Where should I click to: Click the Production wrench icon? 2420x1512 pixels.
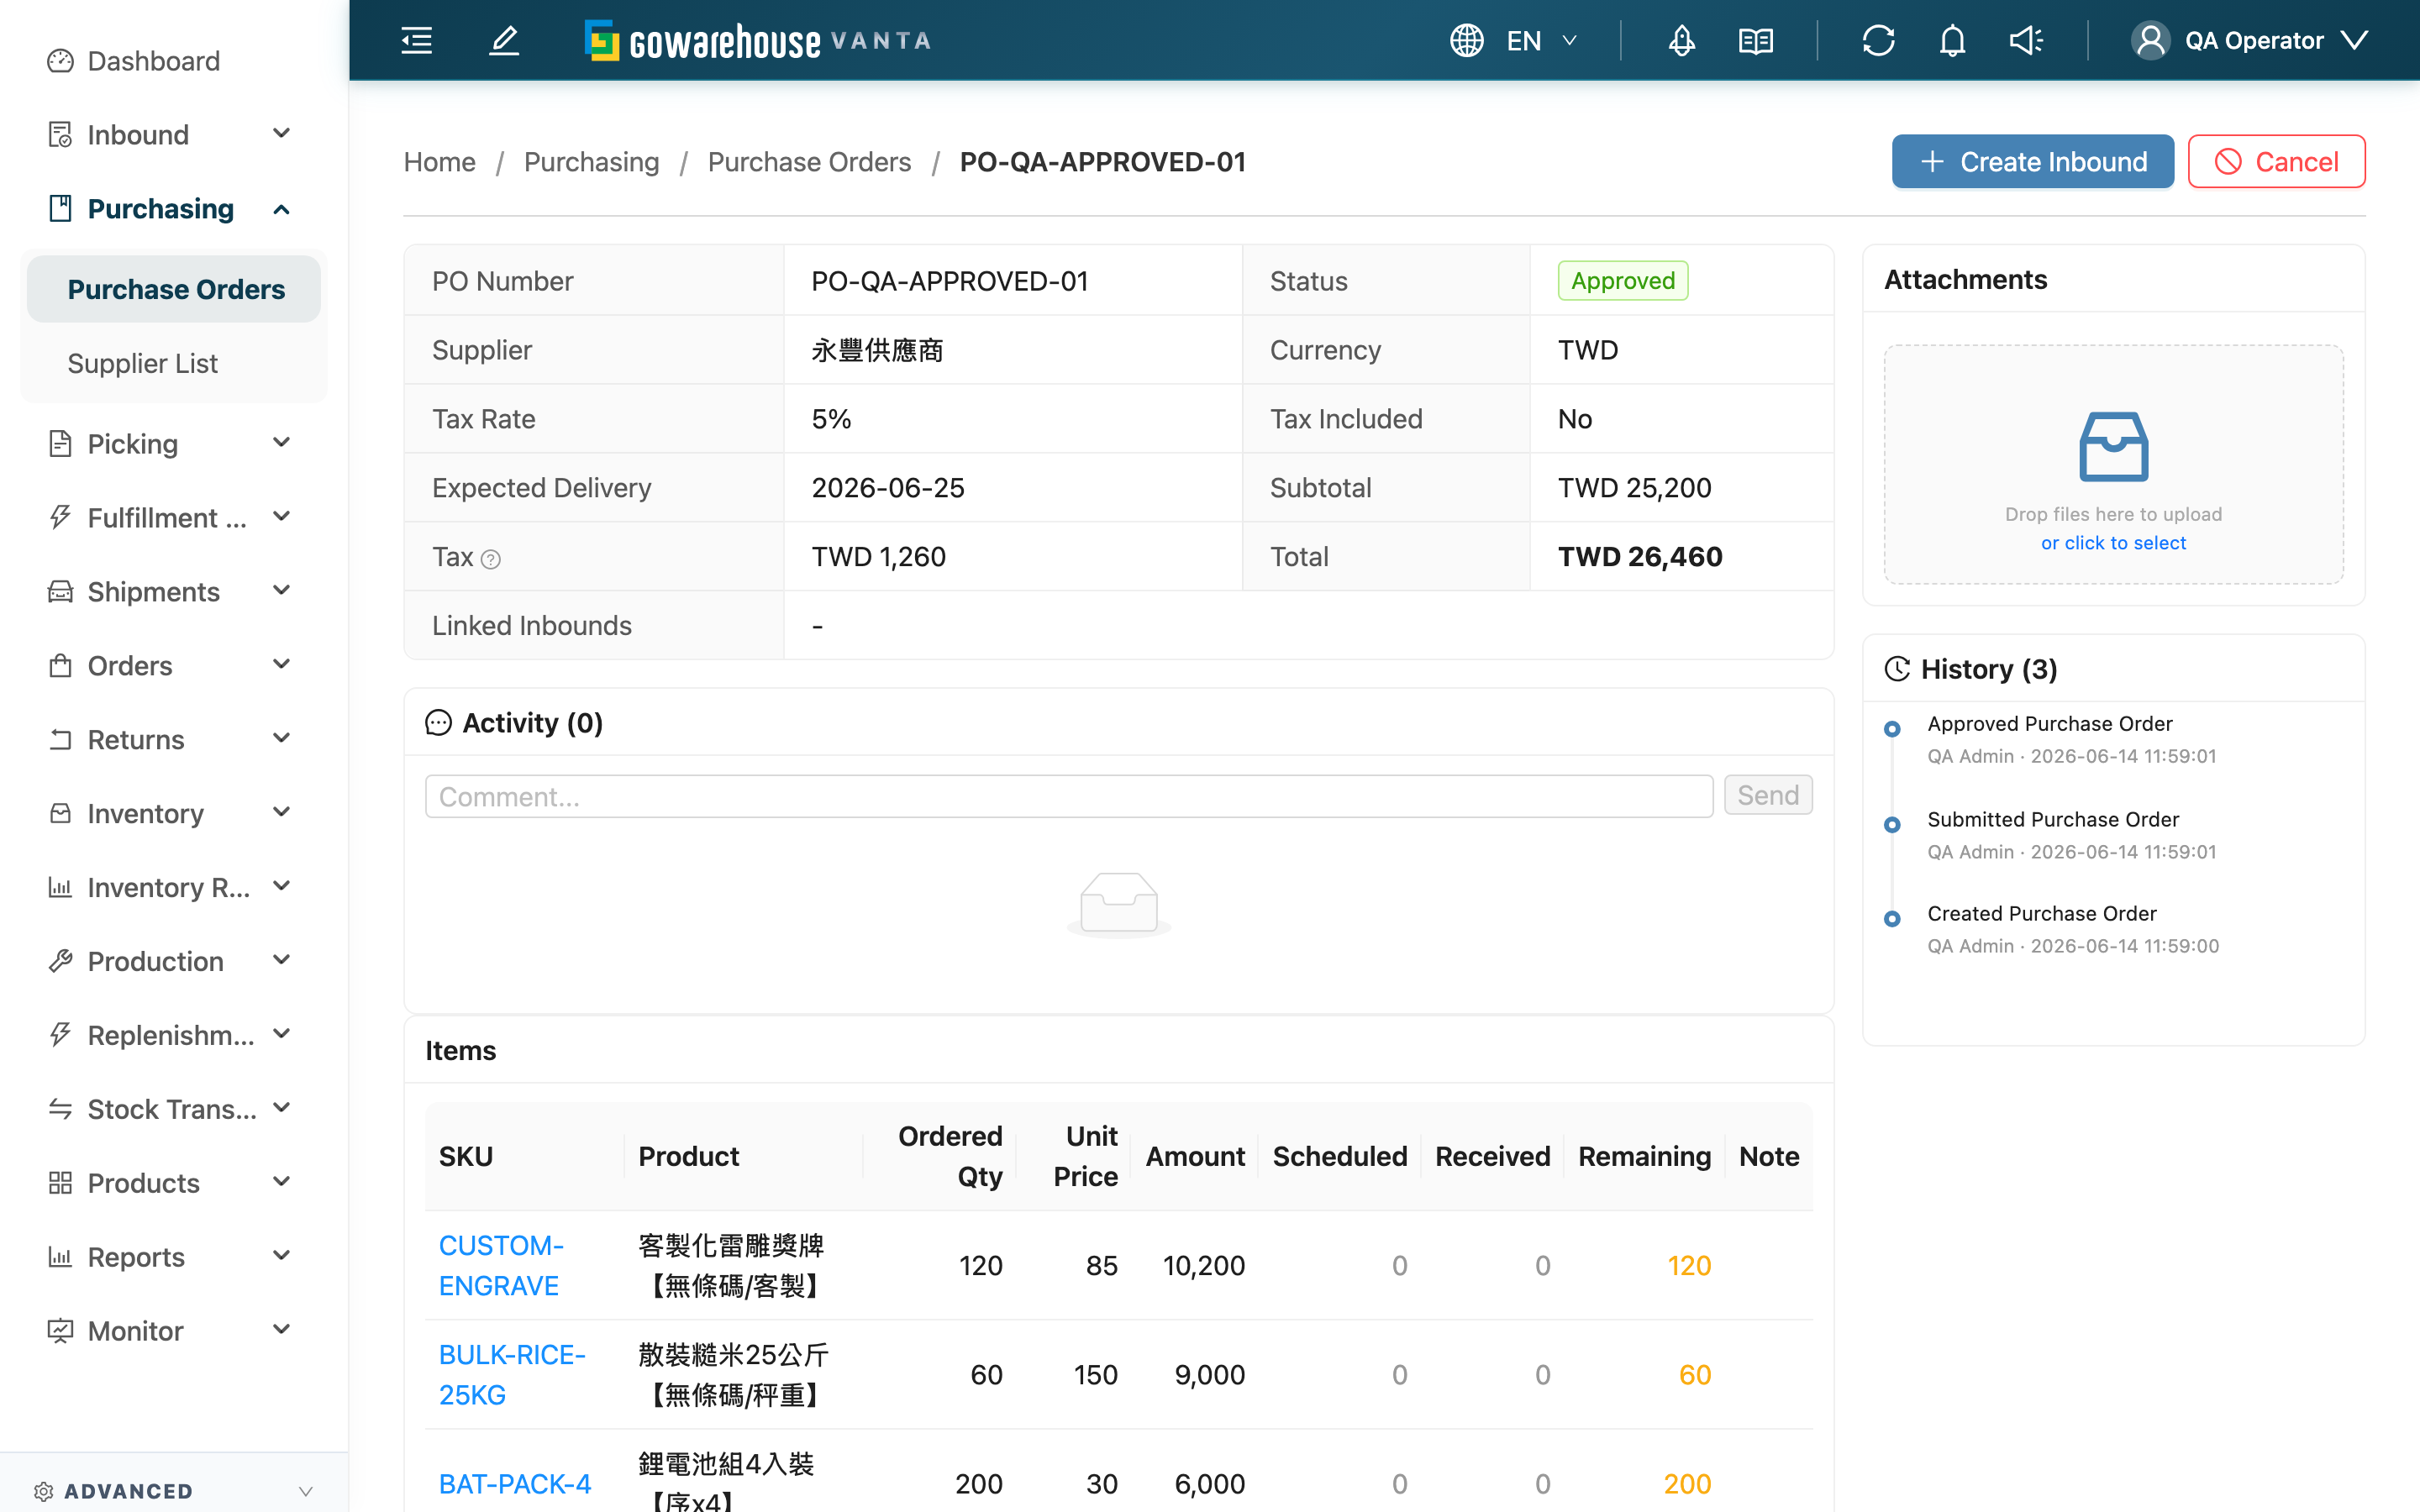(x=60, y=961)
